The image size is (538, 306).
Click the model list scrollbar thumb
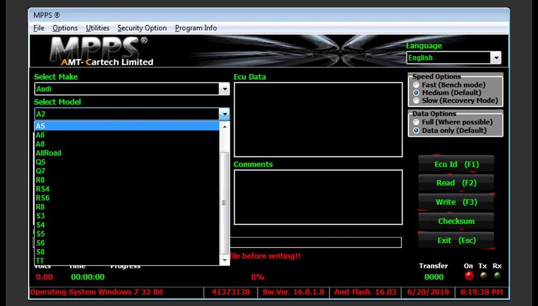[x=224, y=203]
